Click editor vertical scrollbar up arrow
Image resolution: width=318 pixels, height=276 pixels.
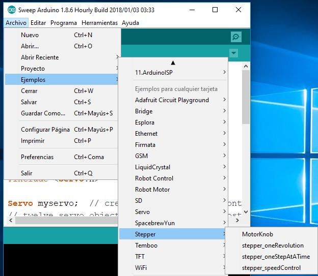click(x=246, y=66)
